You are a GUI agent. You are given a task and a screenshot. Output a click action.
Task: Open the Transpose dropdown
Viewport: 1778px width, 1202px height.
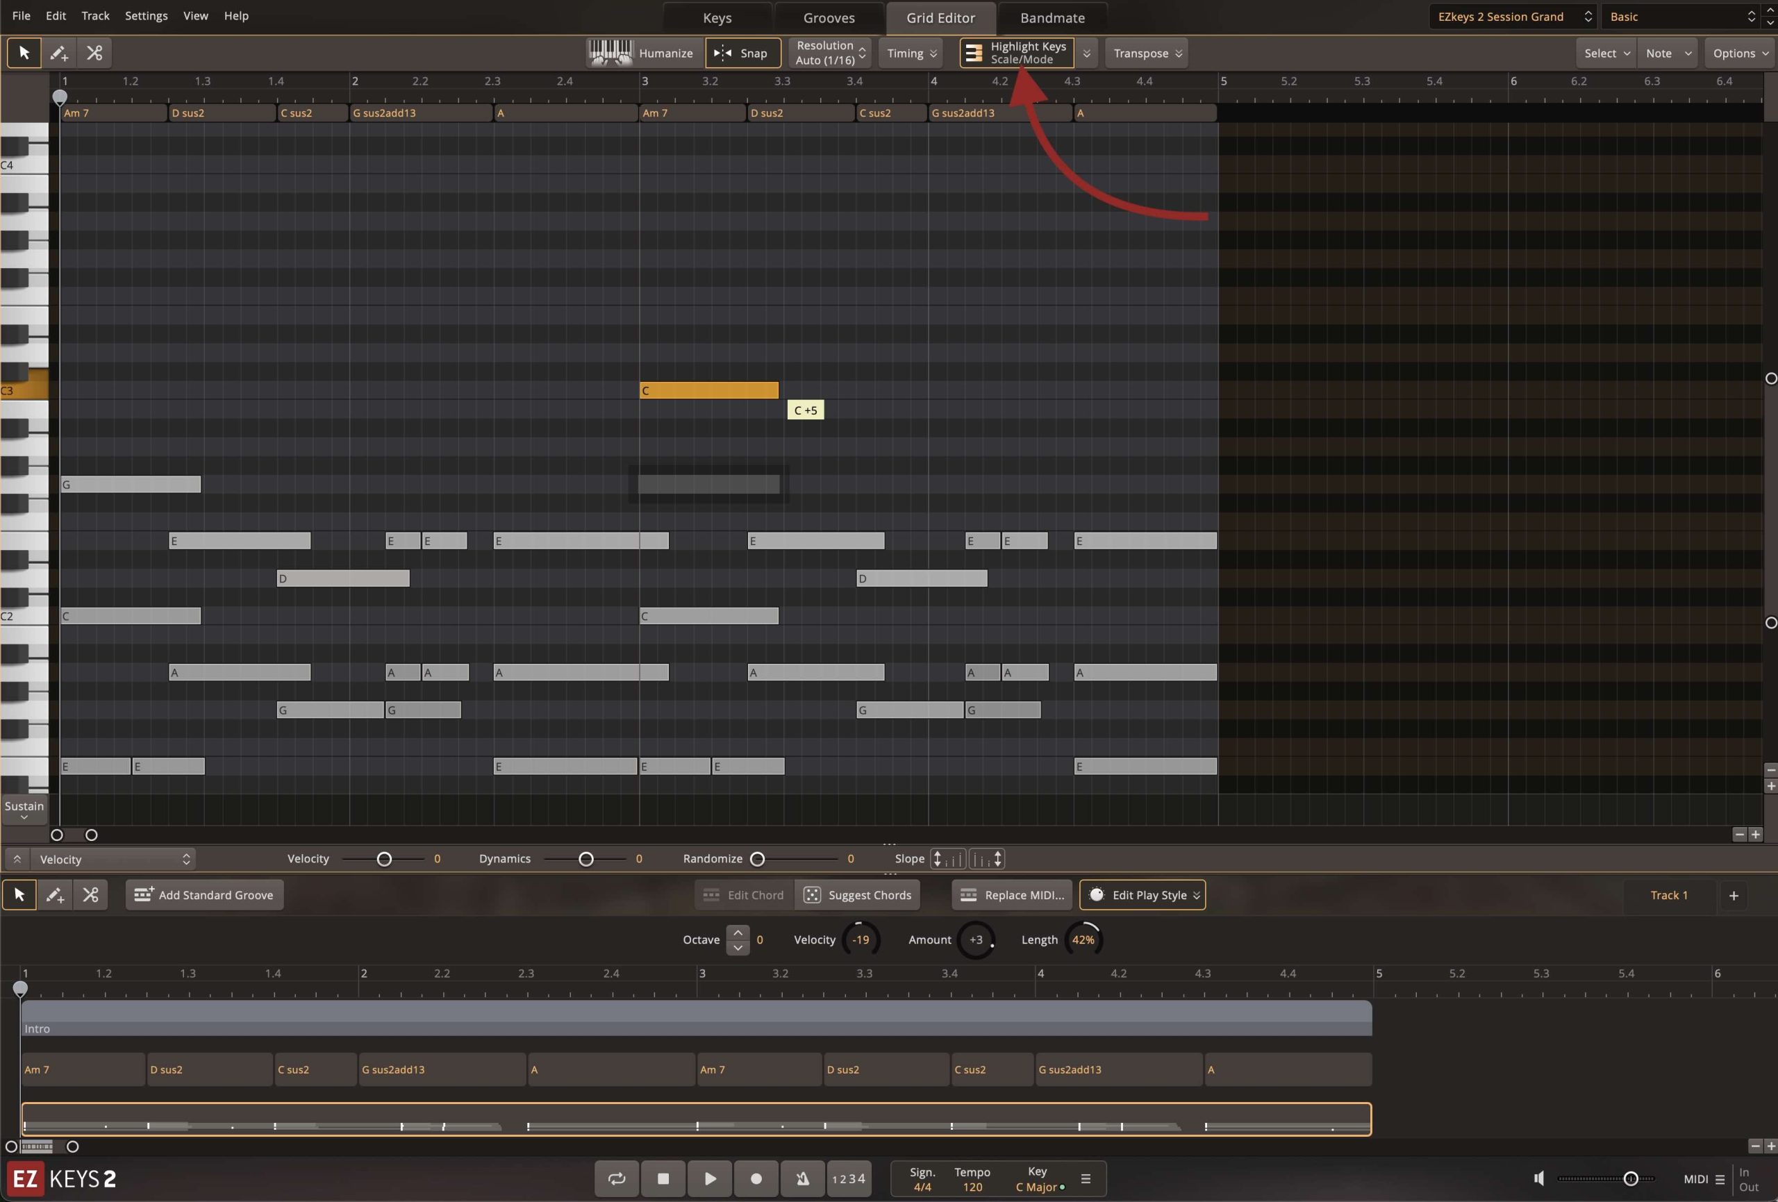[x=1147, y=53]
